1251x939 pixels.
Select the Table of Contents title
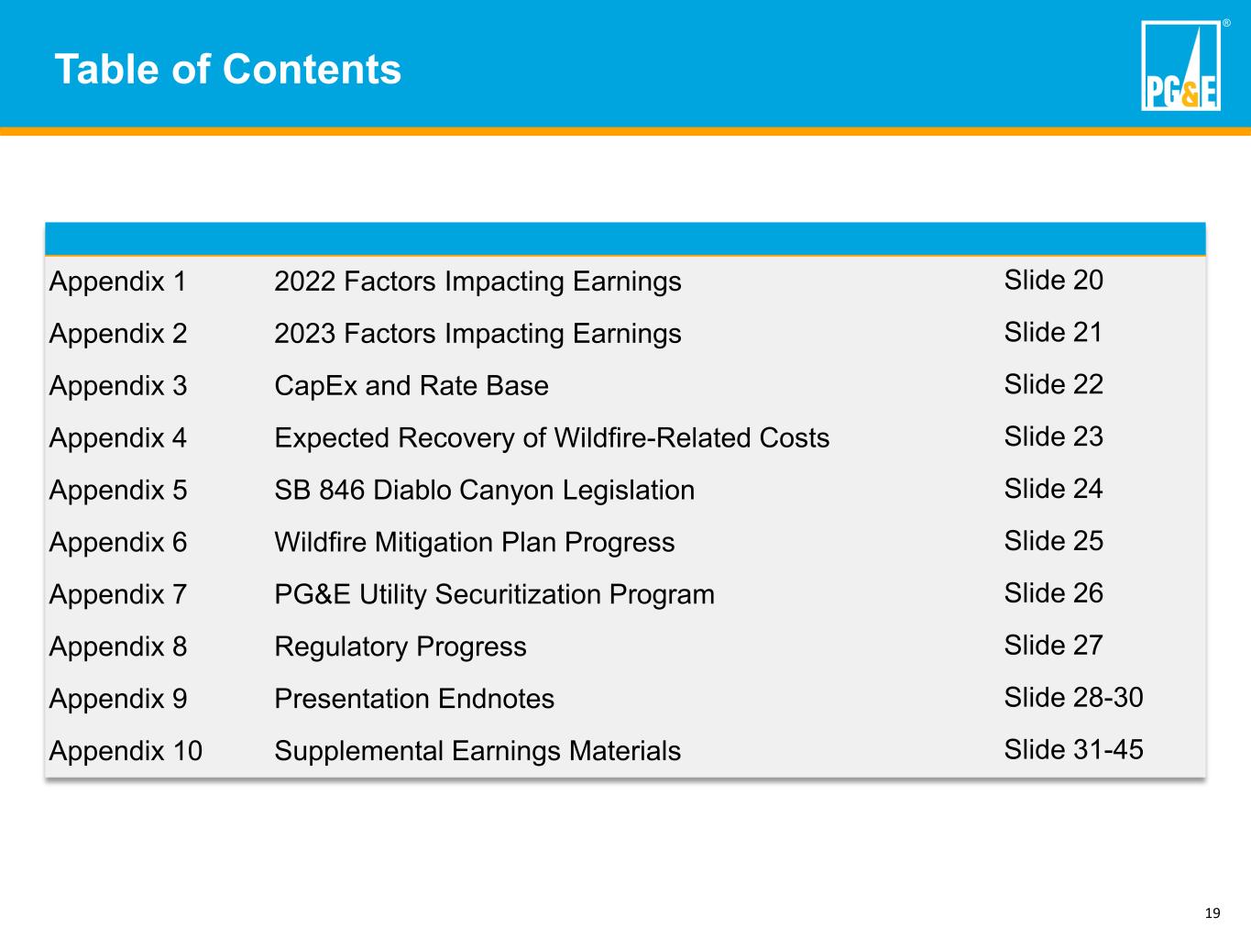[x=228, y=70]
